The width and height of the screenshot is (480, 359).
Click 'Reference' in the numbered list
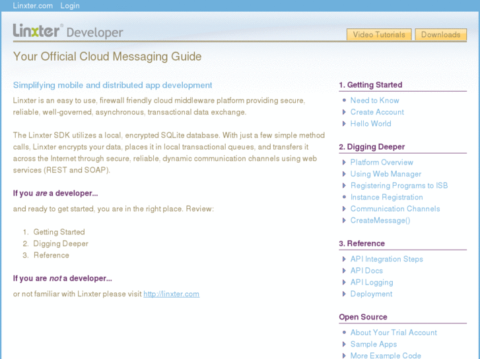coord(51,255)
